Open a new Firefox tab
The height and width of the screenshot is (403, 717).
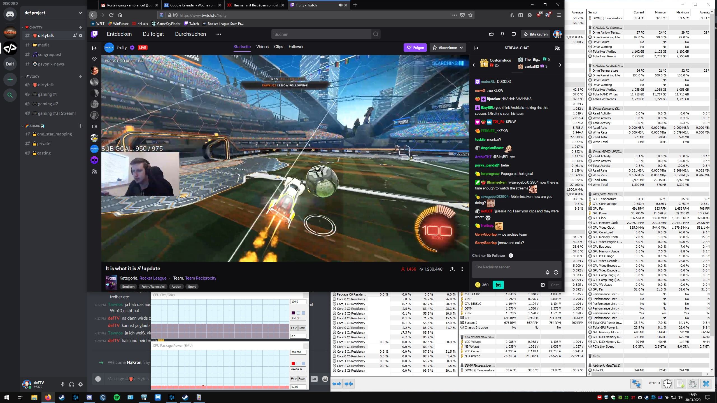[355, 5]
